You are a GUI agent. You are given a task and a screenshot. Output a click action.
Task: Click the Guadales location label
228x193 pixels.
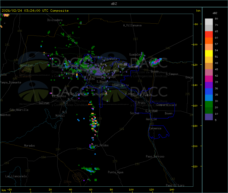tap(135, 55)
